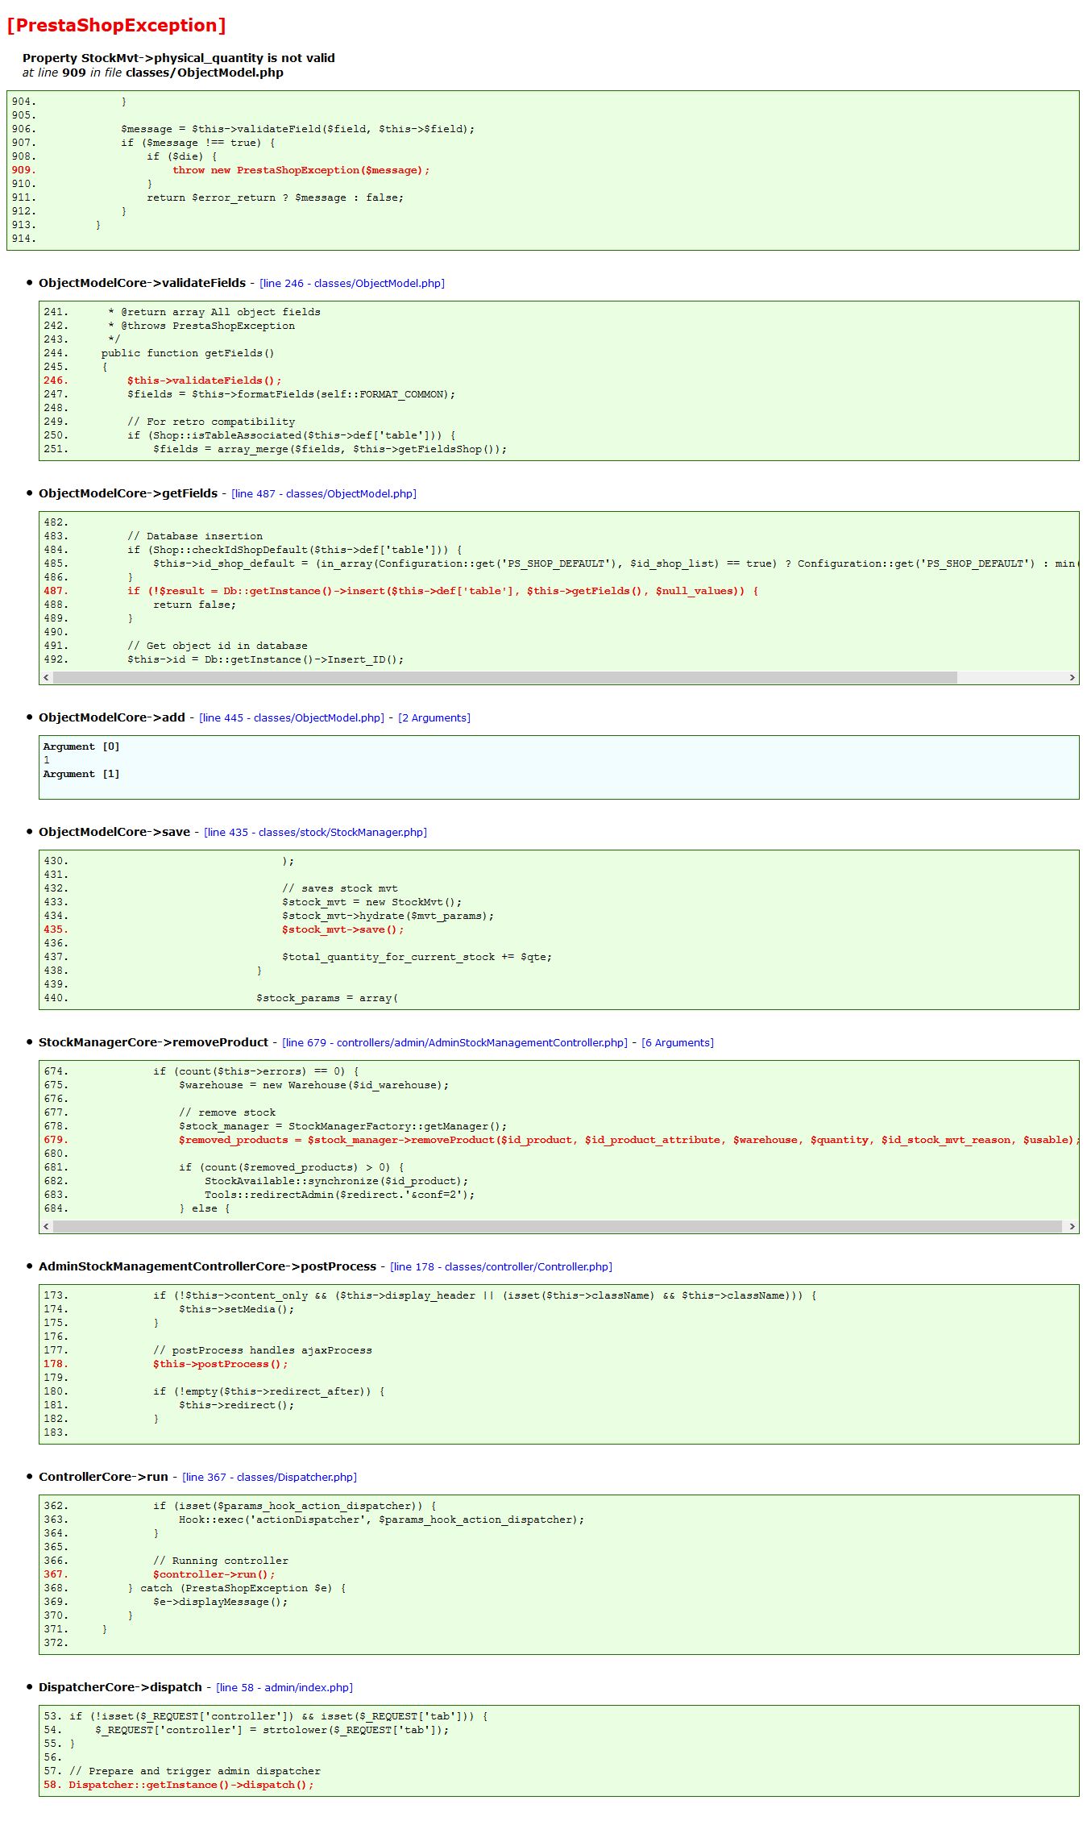
Task: Click the '$controller->run();' highlighted line
Action: (214, 1575)
